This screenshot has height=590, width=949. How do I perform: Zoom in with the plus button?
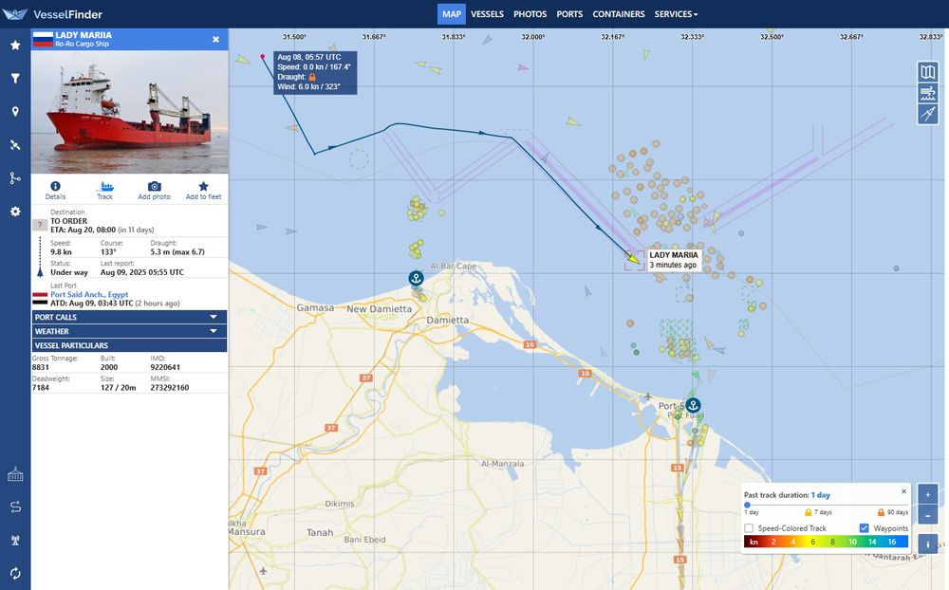(928, 494)
